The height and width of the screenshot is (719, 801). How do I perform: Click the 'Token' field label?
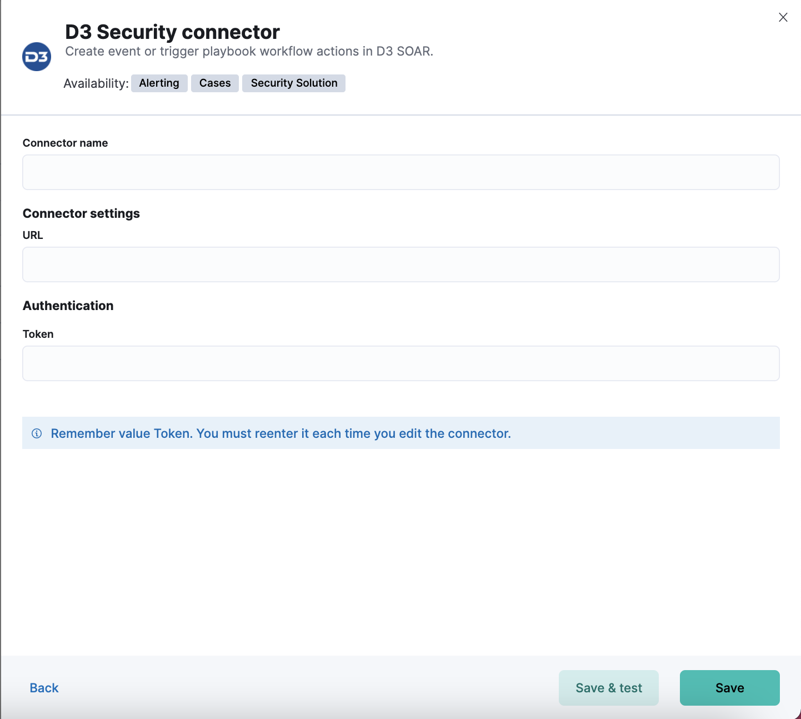click(38, 334)
